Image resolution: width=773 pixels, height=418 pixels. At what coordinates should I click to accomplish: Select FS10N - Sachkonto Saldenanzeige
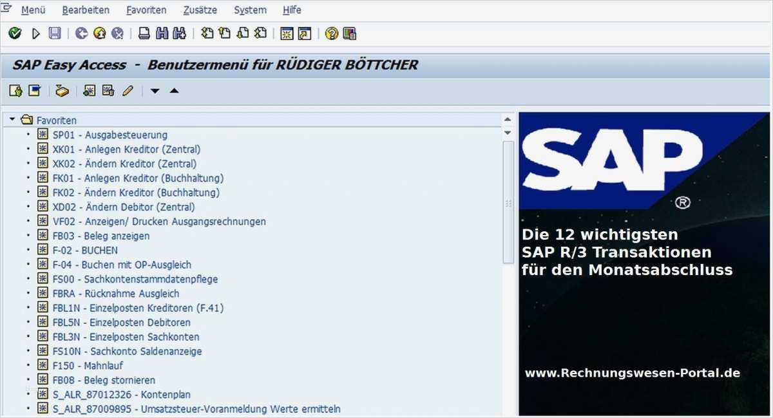click(128, 351)
